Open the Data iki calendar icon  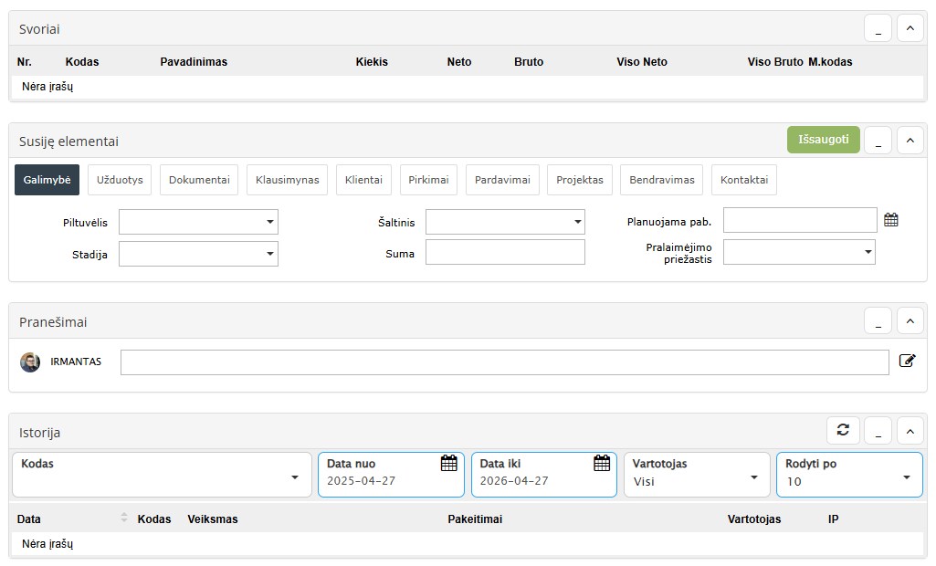click(602, 463)
